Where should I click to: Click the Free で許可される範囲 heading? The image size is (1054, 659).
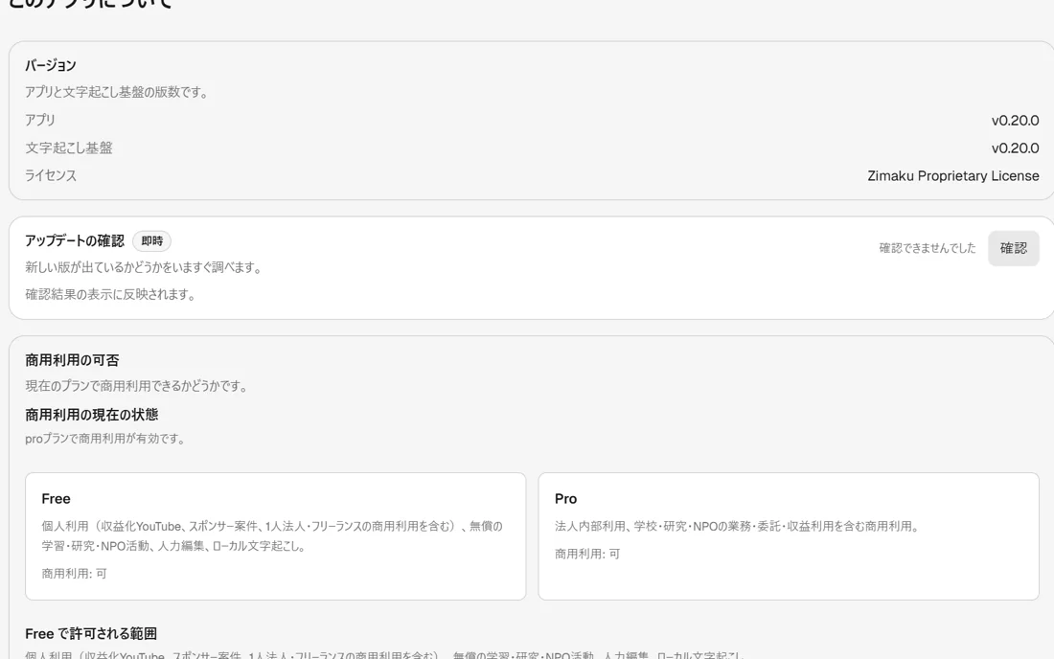click(x=91, y=634)
